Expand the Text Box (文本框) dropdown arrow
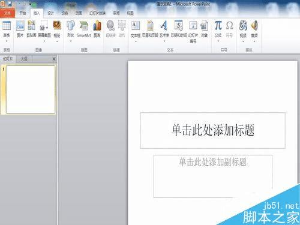The image size is (300, 225). (136, 41)
